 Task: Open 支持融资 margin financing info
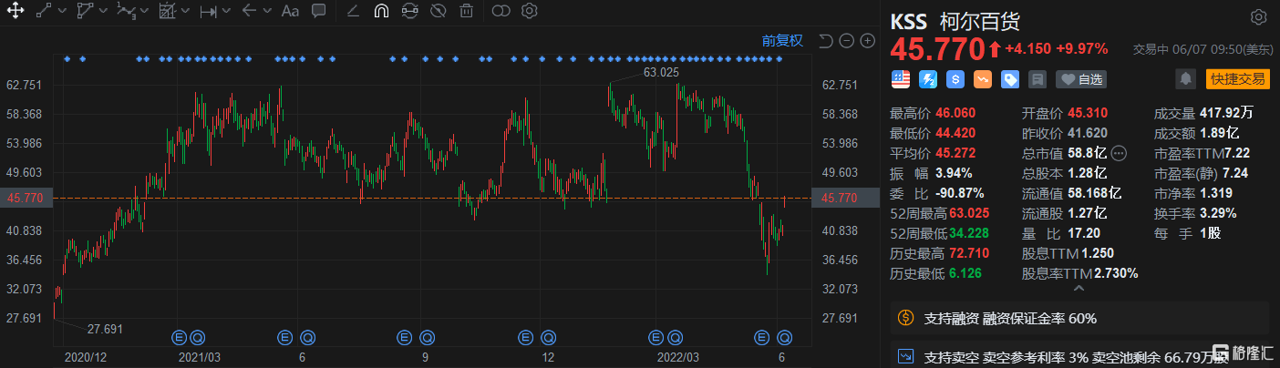pyautogui.click(x=1079, y=318)
